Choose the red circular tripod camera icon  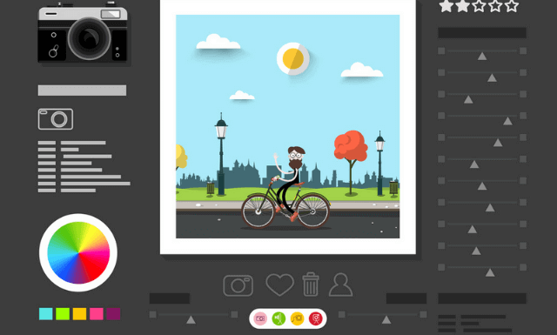315,318
